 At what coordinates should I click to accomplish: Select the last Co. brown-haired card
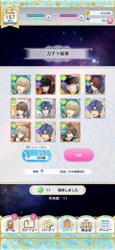coord(70,132)
